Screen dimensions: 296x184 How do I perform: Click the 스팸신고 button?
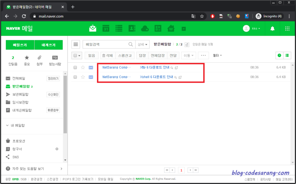125,55
